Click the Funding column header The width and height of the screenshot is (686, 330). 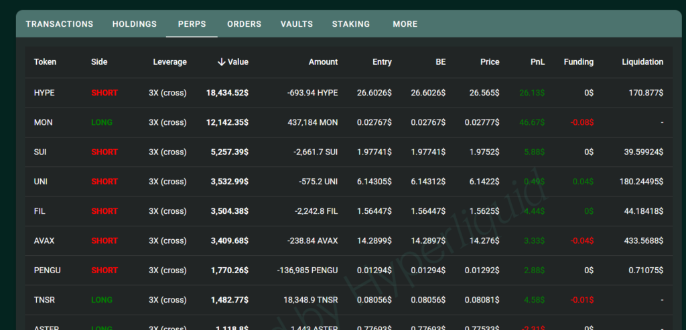pyautogui.click(x=578, y=62)
